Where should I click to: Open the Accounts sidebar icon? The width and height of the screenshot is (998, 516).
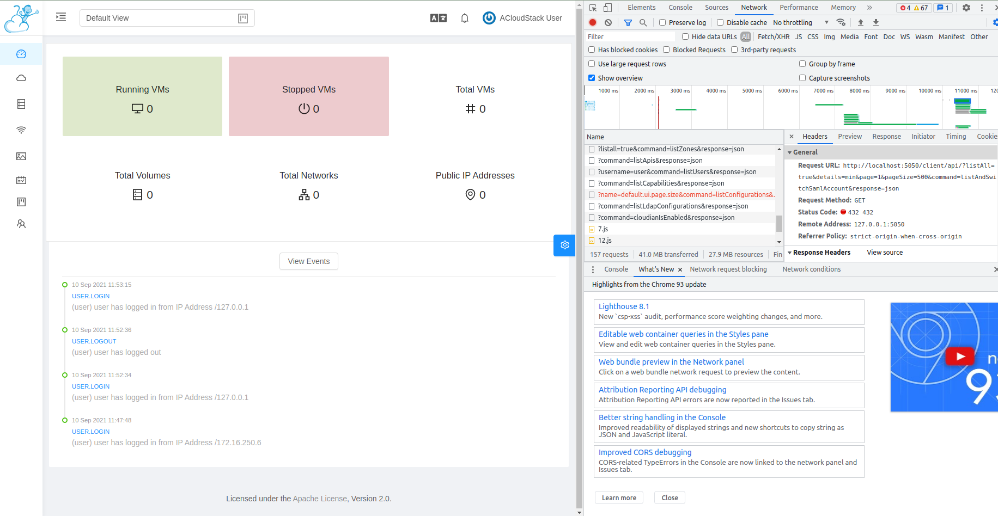pos(21,224)
